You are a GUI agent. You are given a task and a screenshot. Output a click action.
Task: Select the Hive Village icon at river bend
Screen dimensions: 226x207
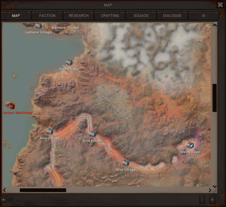pyautogui.click(x=93, y=134)
